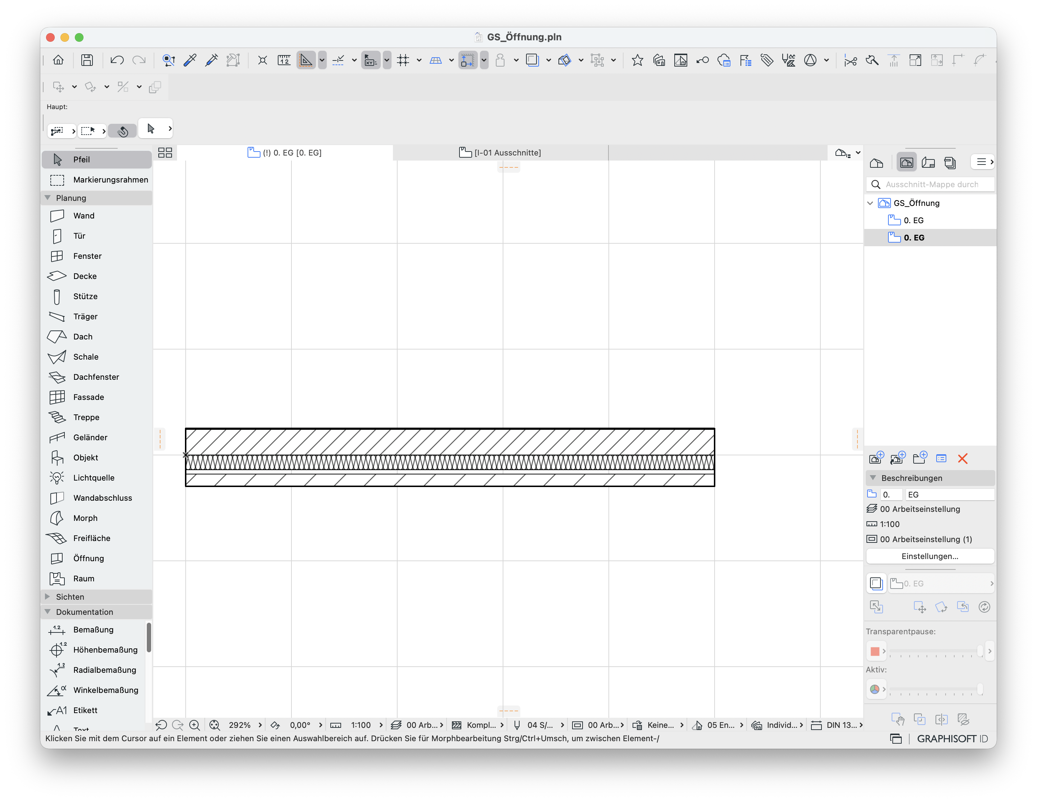Click the home icon in toolbar
1037x802 pixels.
pos(58,60)
